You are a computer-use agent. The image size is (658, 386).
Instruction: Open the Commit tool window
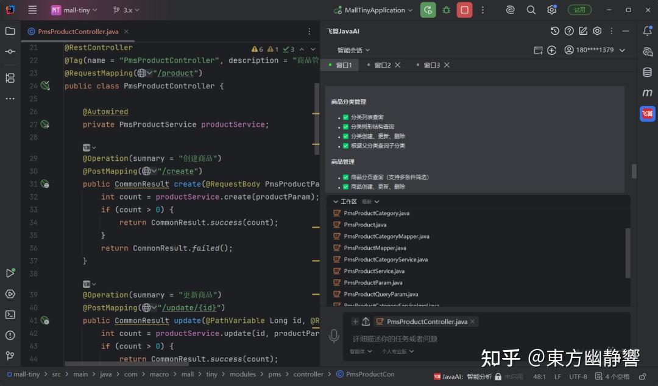point(10,51)
